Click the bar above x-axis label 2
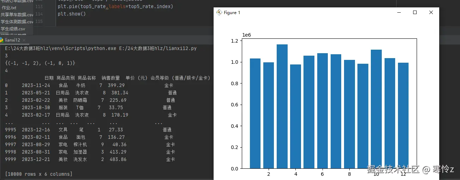 pos(269,115)
